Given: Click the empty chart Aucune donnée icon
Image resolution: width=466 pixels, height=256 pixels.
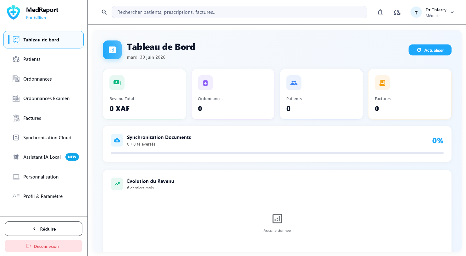Looking at the screenshot, I should pyautogui.click(x=277, y=218).
